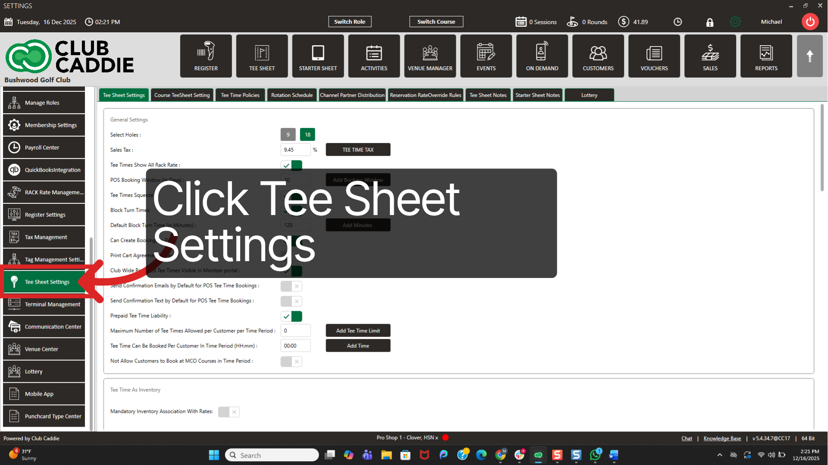Open the Knowledge Base link
This screenshot has height=465, width=828.
click(722, 438)
